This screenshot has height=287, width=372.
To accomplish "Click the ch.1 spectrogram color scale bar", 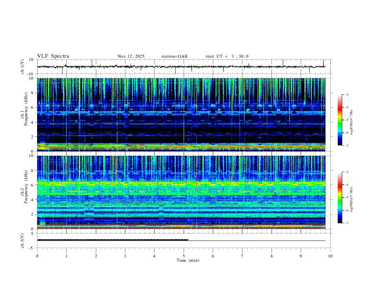I will (340, 120).
